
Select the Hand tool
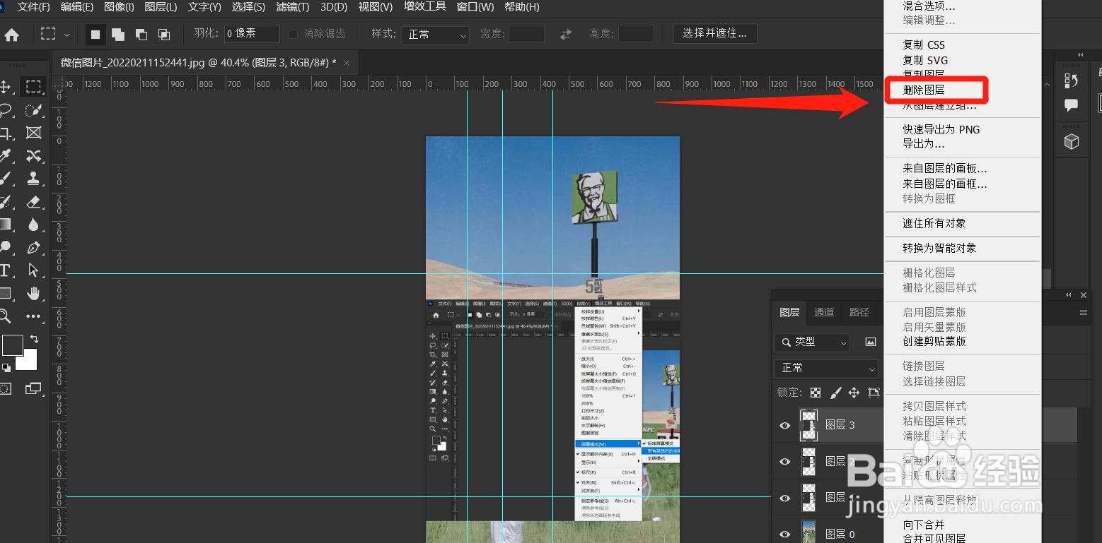[x=33, y=294]
